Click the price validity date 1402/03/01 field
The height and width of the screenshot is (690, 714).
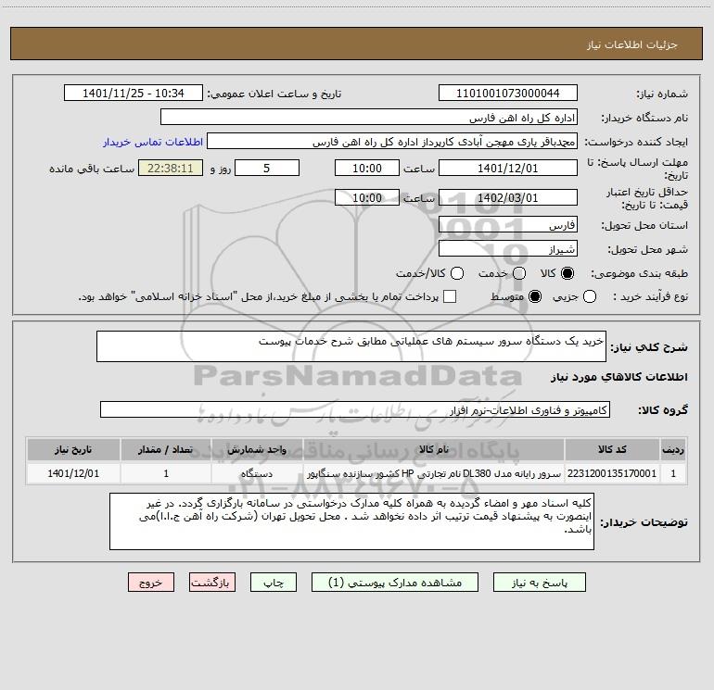[x=508, y=198]
